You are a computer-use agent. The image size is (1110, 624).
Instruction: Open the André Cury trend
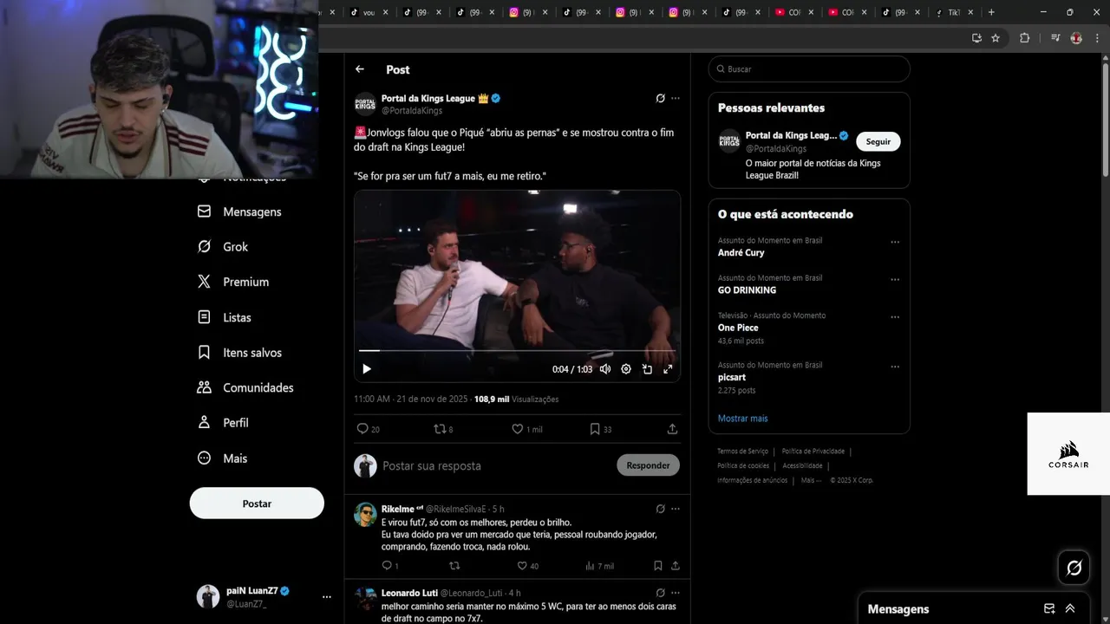[741, 253]
